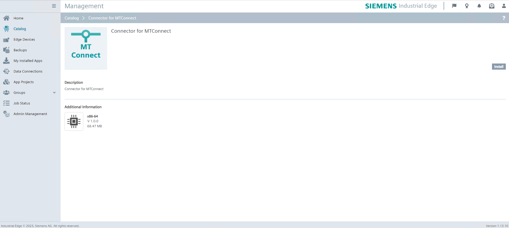
Task: Open help via the question mark icon
Action: (x=504, y=18)
